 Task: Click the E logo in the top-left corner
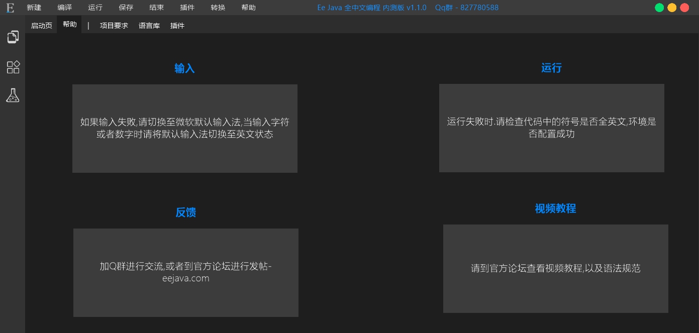point(9,7)
